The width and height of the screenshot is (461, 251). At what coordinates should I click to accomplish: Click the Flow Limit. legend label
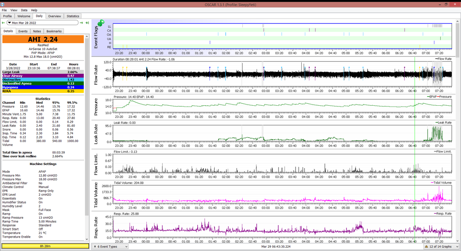pos(444,152)
